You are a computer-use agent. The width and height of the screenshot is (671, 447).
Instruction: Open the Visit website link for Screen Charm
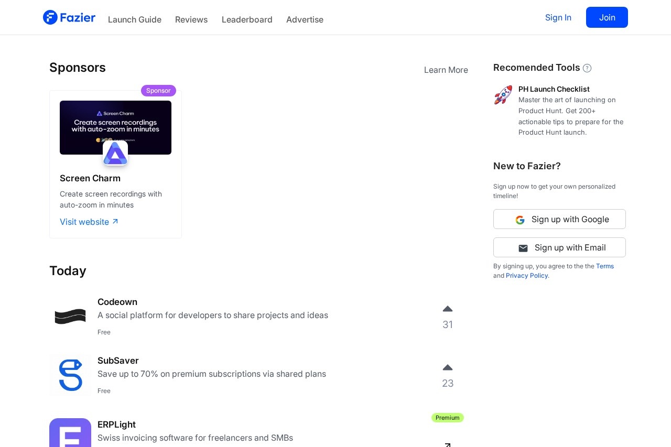[x=89, y=222]
